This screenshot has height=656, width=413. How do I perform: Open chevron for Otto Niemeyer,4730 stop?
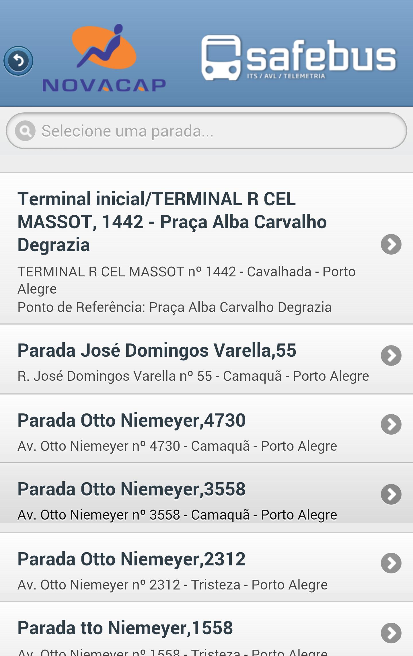[x=391, y=424]
